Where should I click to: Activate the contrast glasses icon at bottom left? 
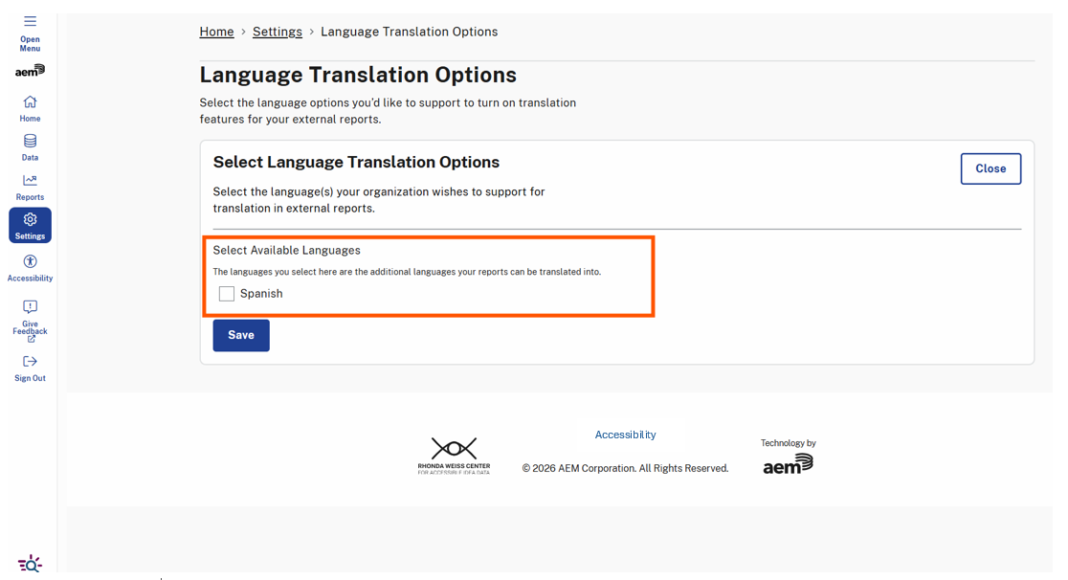(x=30, y=564)
